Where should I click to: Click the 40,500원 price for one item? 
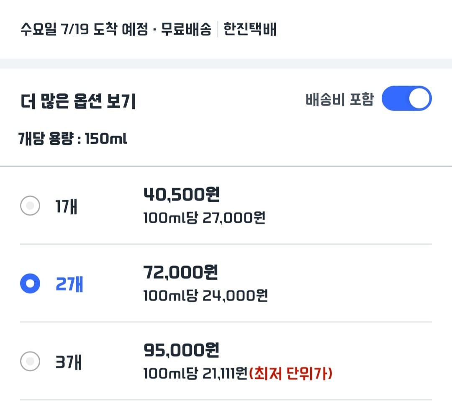pyautogui.click(x=182, y=194)
